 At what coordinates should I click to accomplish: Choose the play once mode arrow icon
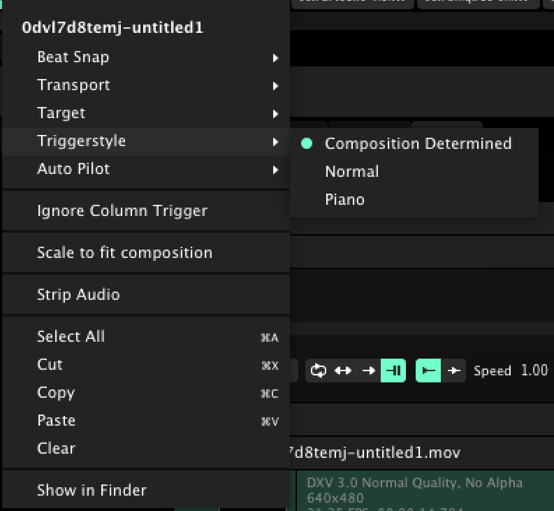pyautogui.click(x=368, y=370)
